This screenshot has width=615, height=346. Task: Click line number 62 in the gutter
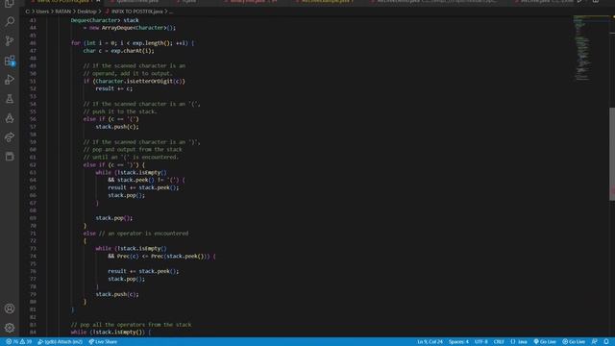[33, 164]
